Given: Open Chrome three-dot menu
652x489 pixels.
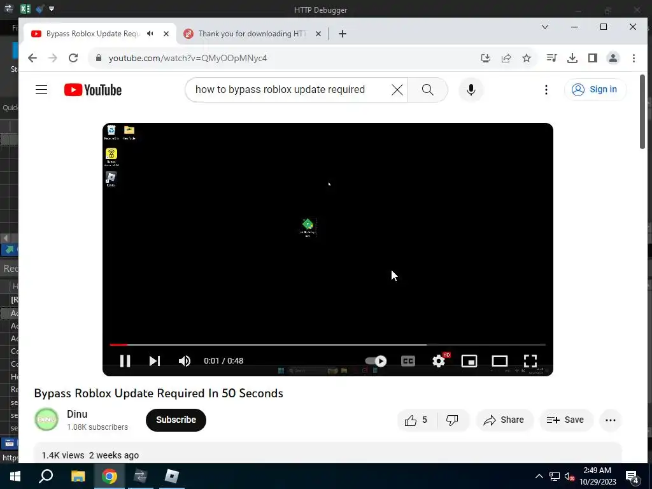Looking at the screenshot, I should pyautogui.click(x=634, y=58).
